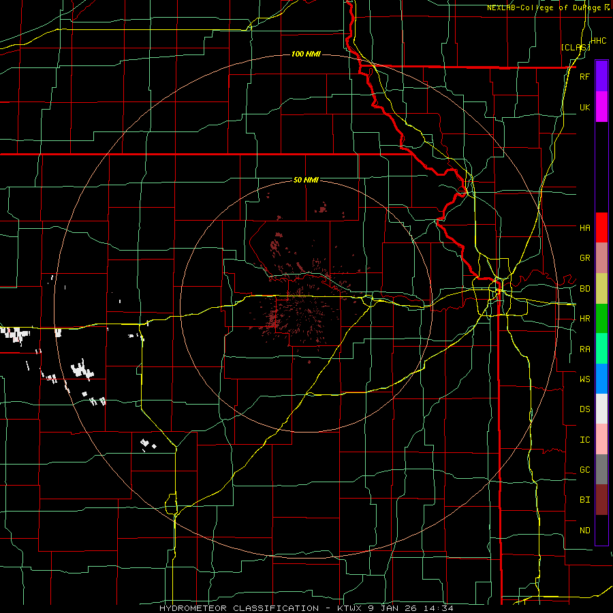Click the RA legend label
The image size is (613, 613).
[584, 349]
